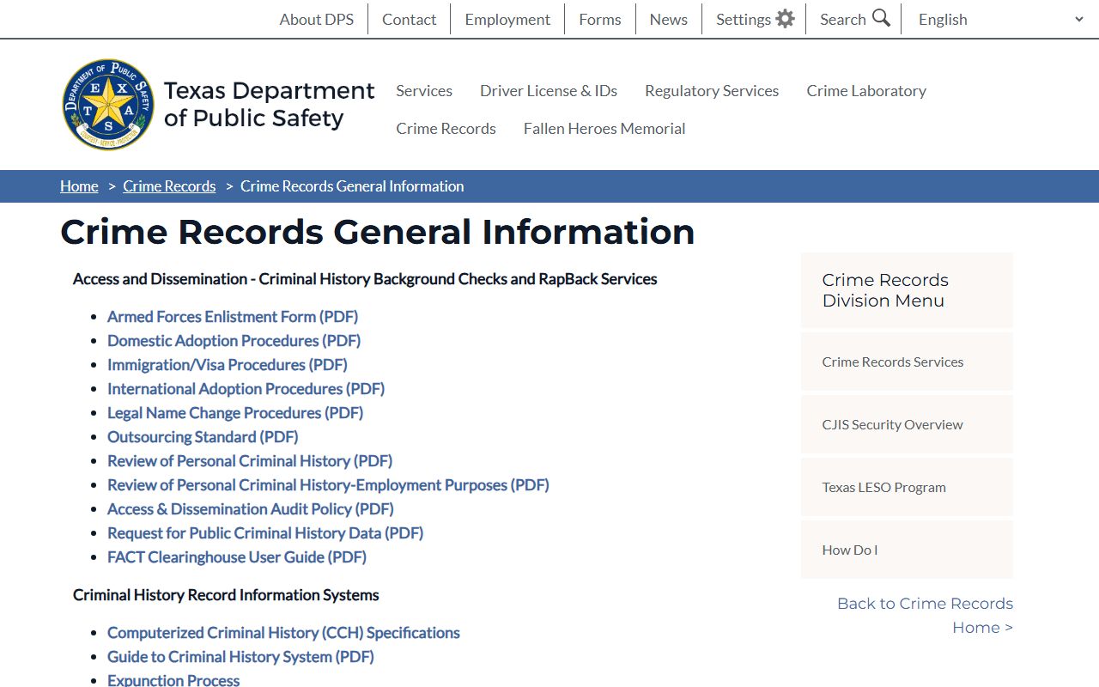
Task: Open Crime Records in main navigation
Action: 446,129
